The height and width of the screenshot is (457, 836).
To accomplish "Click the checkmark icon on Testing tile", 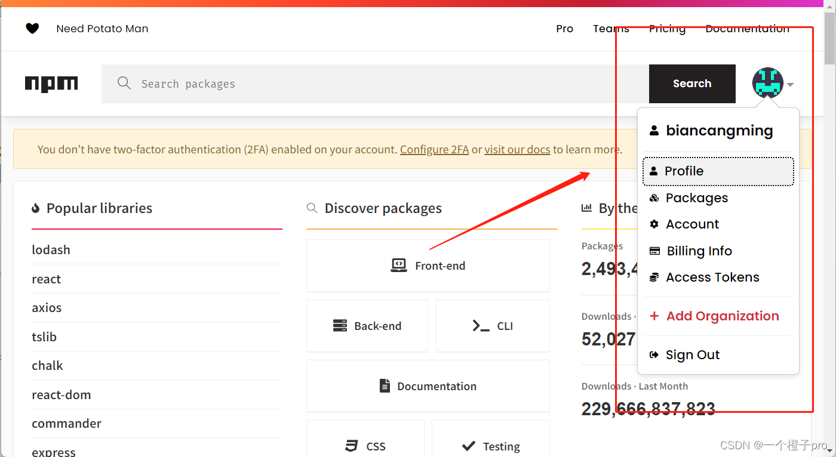I will (x=469, y=446).
